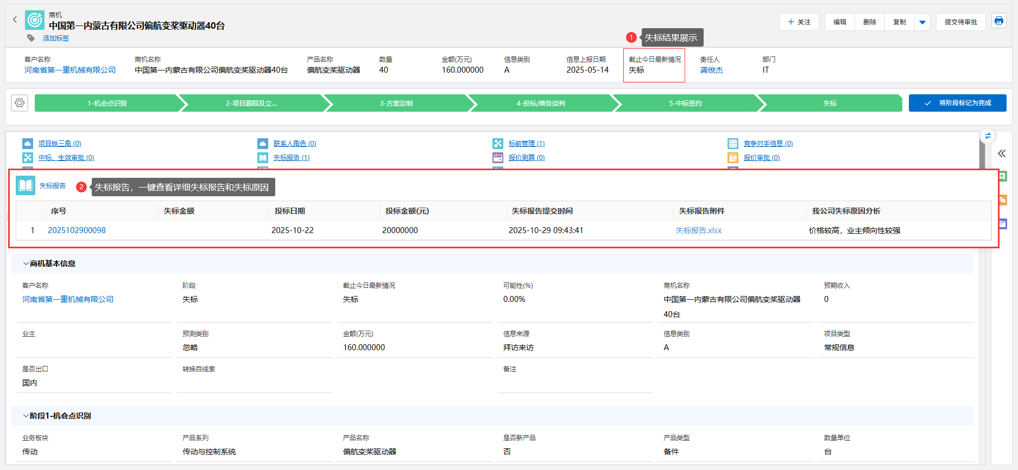Image resolution: width=1018 pixels, height=470 pixels.
Task: Open the 失标报告.xlsx attachment
Action: 698,230
